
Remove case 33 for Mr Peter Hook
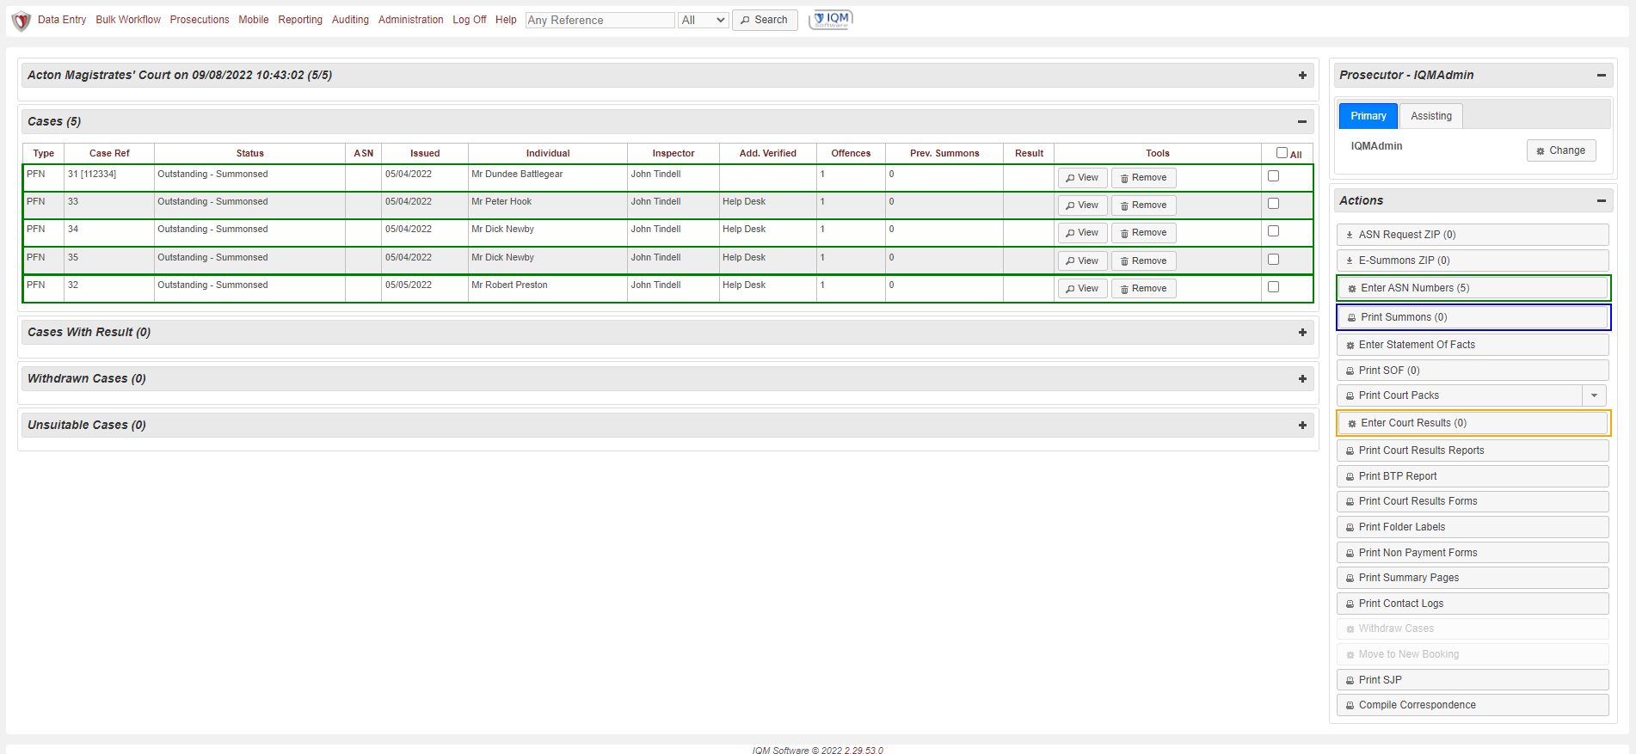[1143, 205]
